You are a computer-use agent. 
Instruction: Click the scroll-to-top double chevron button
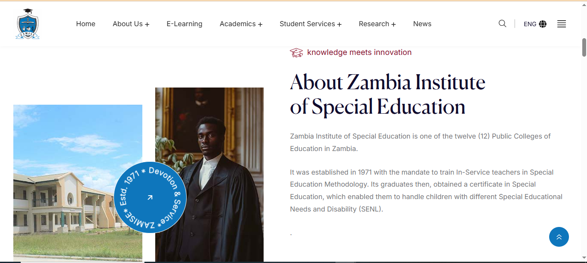point(559,237)
